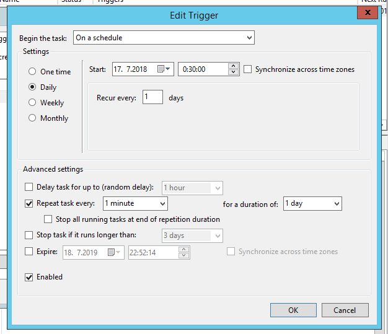Enable Synchronize across time zones for Start
The image size is (388, 334).
point(248,69)
